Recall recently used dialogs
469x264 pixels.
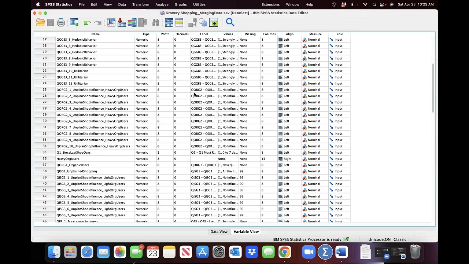(x=74, y=23)
